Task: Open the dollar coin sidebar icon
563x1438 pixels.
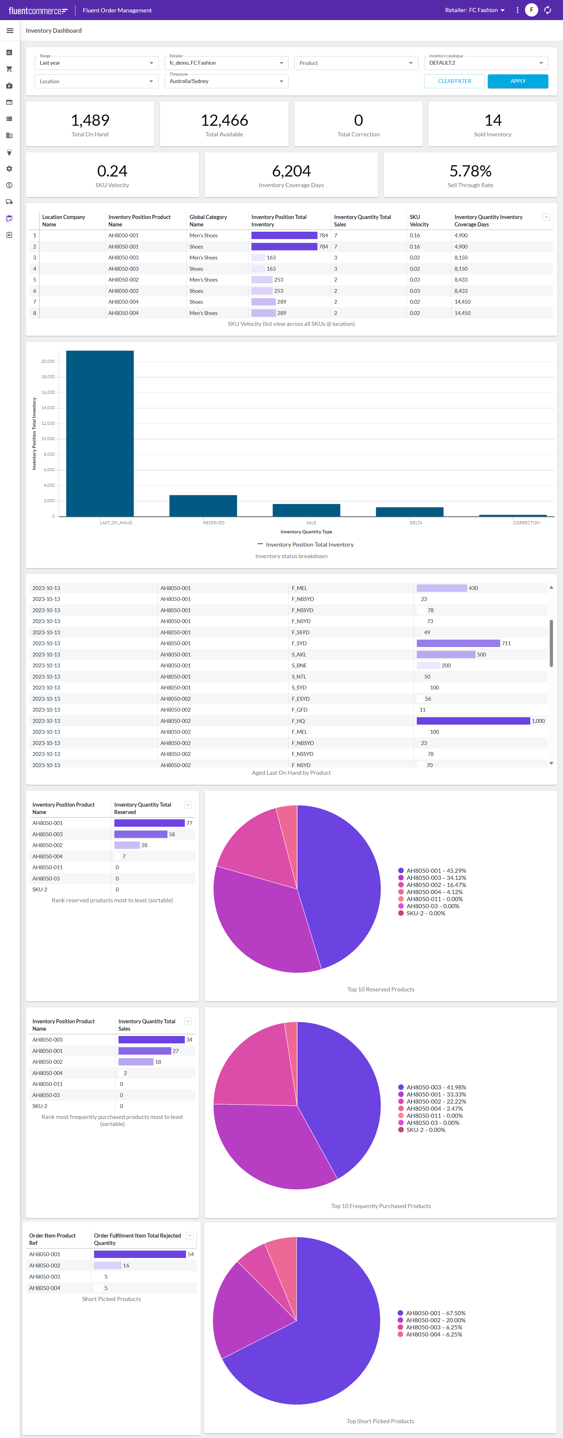Action: (9, 185)
